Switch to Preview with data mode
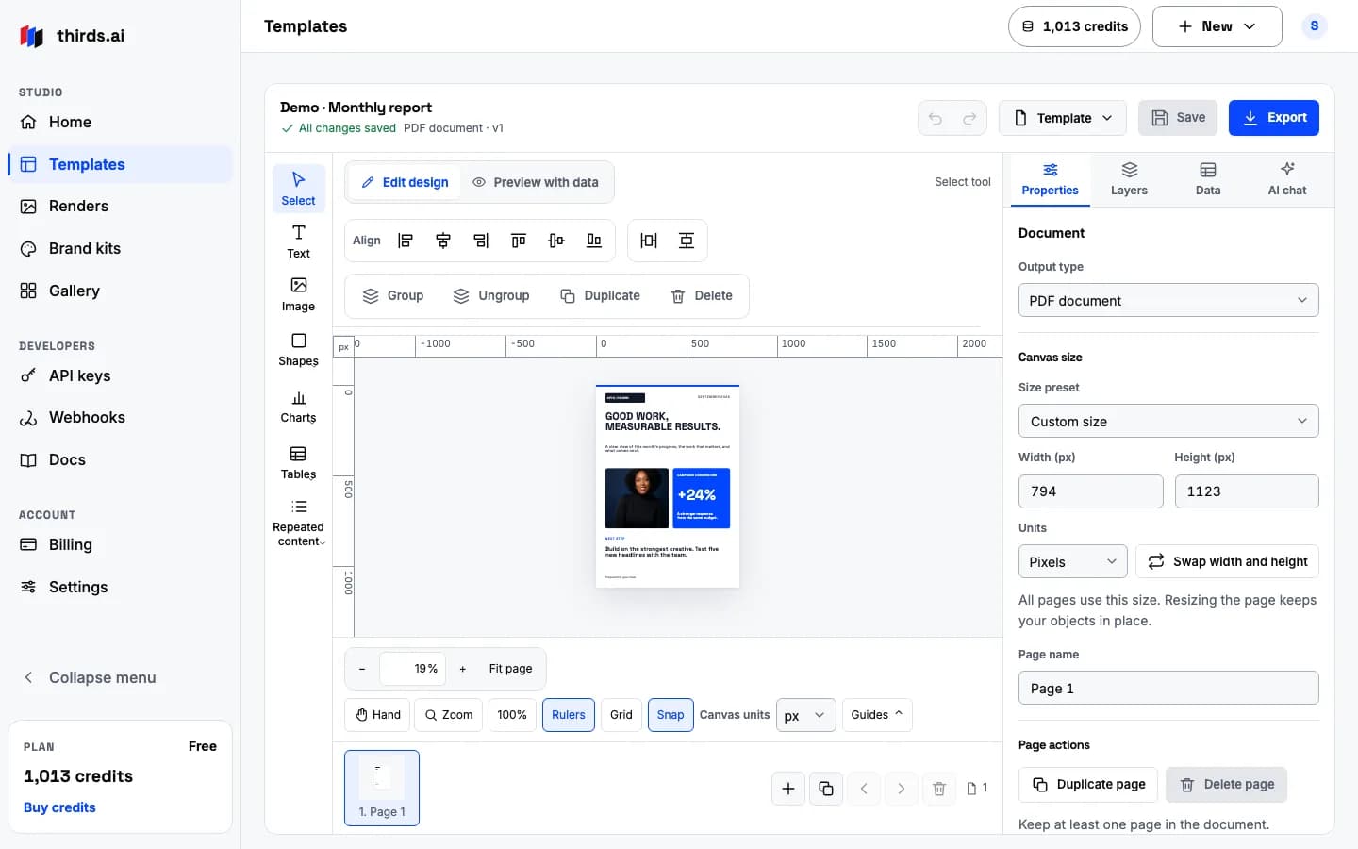 pos(536,182)
